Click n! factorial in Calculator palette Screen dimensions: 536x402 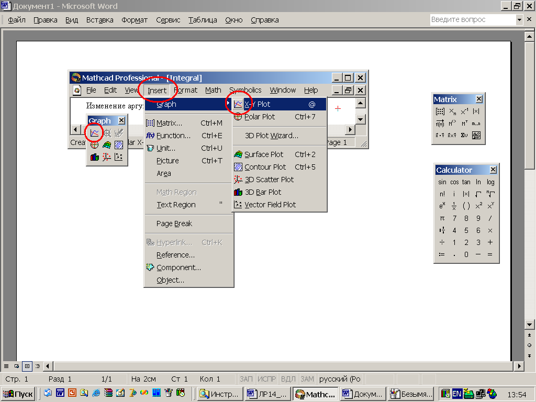442,194
